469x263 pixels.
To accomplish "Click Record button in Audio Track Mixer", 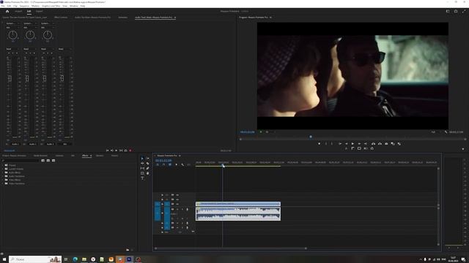I will click(130, 150).
